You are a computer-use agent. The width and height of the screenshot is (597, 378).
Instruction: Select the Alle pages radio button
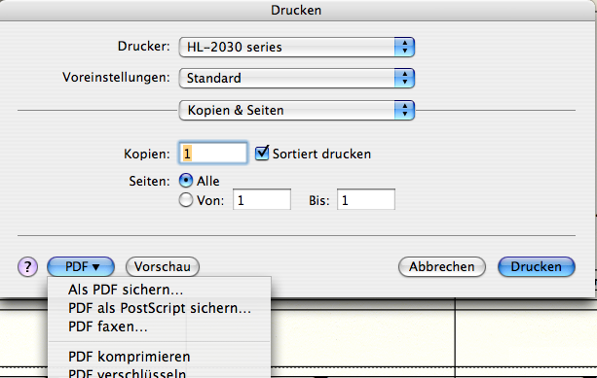(x=186, y=181)
